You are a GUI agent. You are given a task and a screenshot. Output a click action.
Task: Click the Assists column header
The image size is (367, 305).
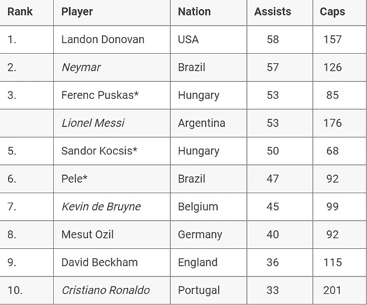272,12
